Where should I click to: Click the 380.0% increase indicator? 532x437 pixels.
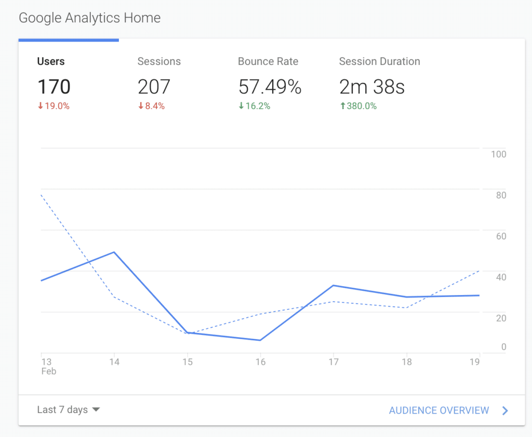(x=358, y=106)
